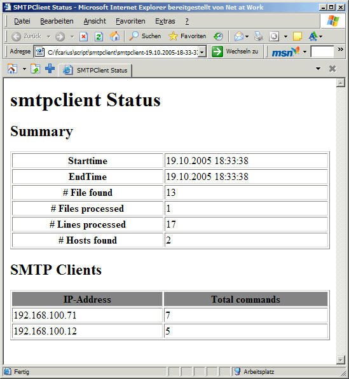The image size is (349, 379).
Task: Click the Print icon
Action: [259, 36]
